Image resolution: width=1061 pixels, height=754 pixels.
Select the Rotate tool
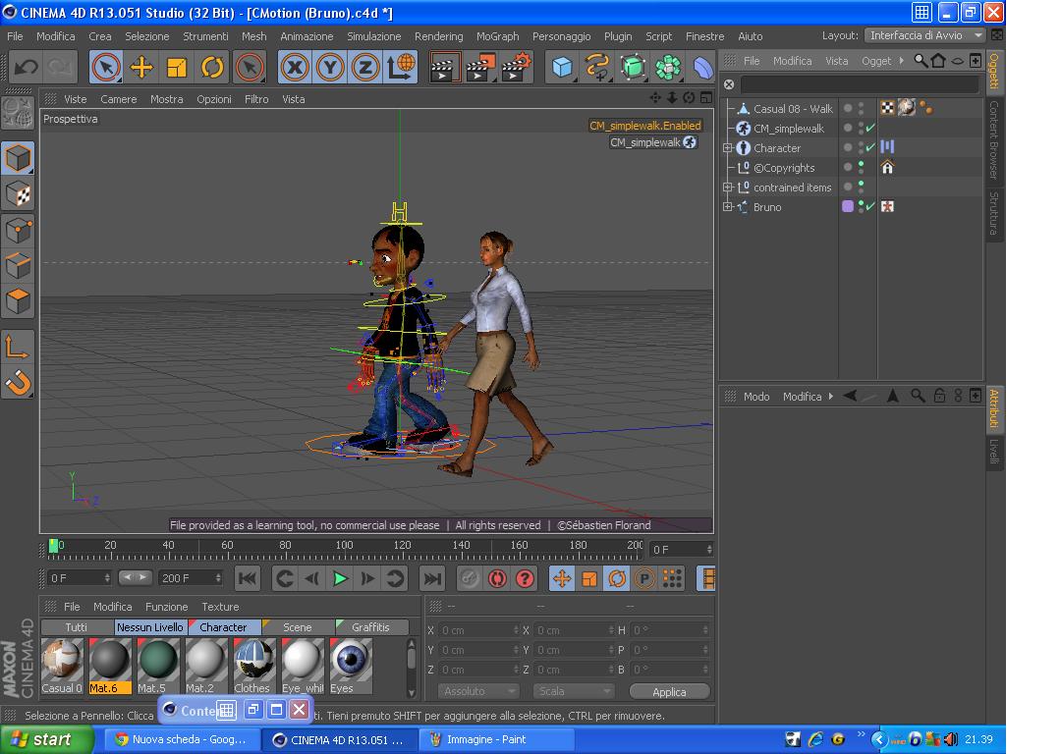coord(212,67)
